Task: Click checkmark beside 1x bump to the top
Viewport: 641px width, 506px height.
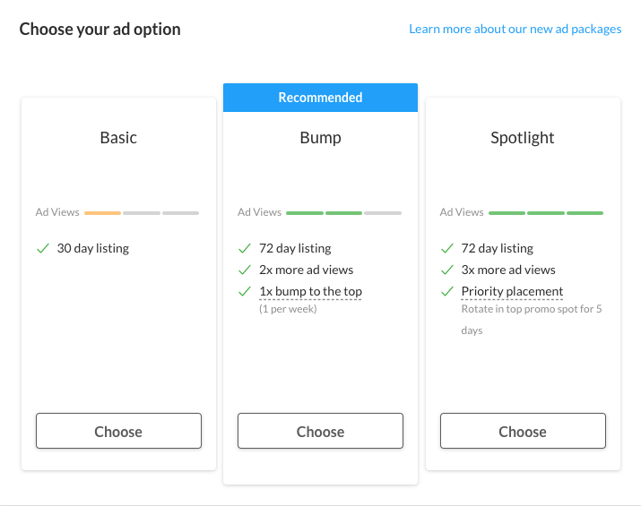Action: tap(244, 291)
